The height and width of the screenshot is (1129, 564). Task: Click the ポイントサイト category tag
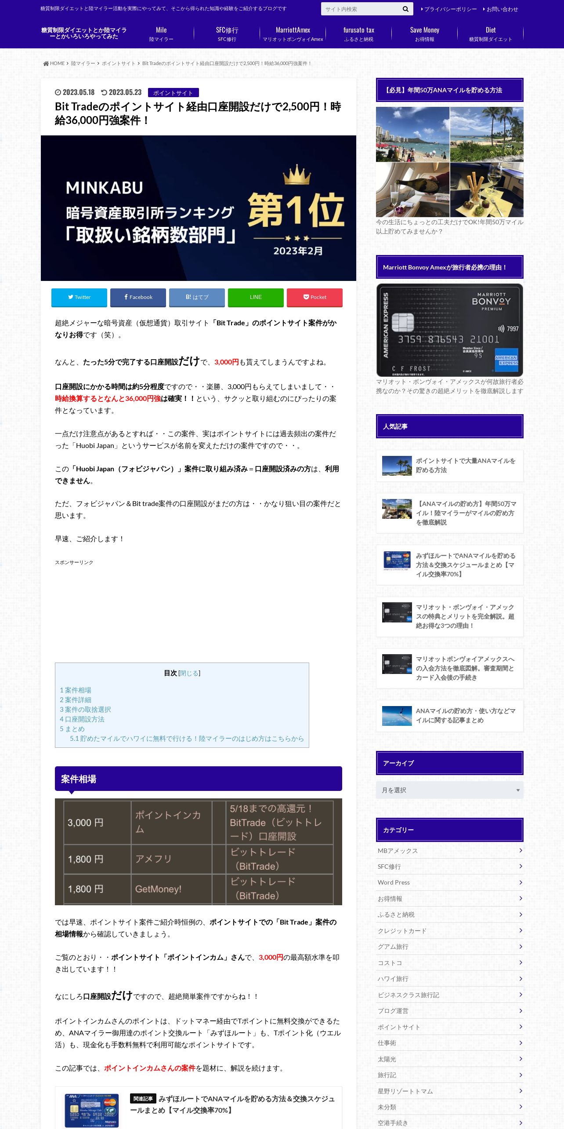(x=174, y=93)
